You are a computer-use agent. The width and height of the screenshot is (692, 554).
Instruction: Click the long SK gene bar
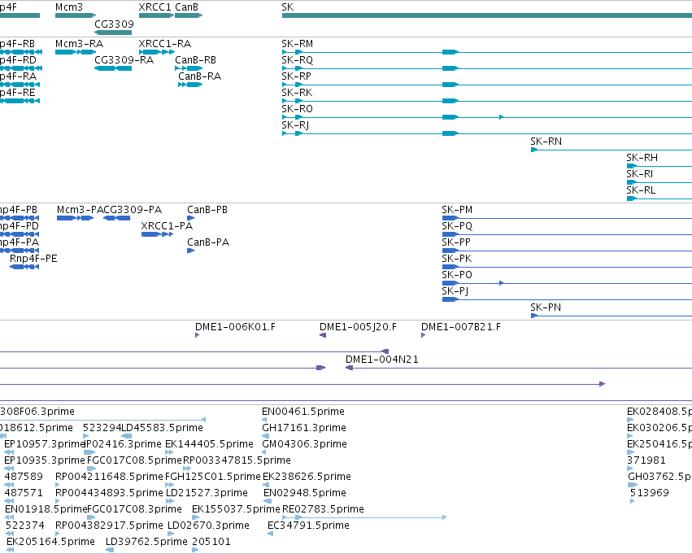point(487,15)
